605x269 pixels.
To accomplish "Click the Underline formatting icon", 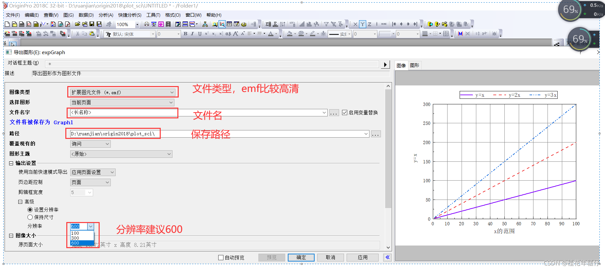I will point(200,34).
